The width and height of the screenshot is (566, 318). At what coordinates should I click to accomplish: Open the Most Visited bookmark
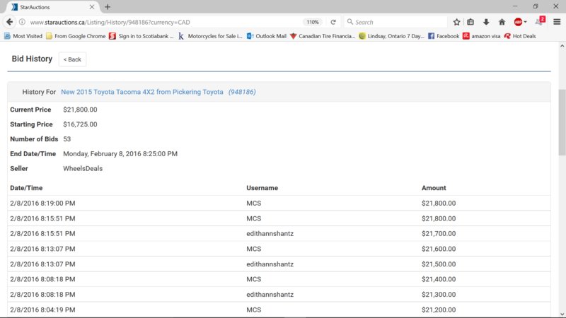pos(23,36)
